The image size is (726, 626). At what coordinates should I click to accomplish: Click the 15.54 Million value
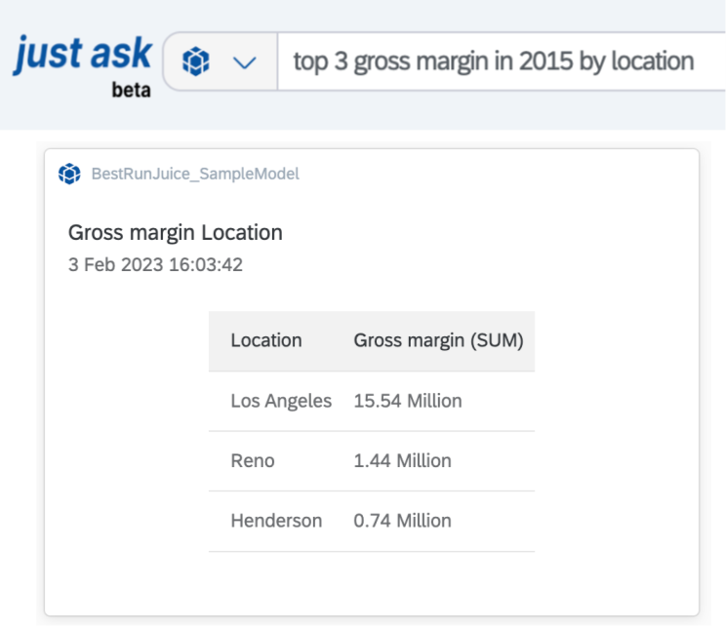coord(408,401)
